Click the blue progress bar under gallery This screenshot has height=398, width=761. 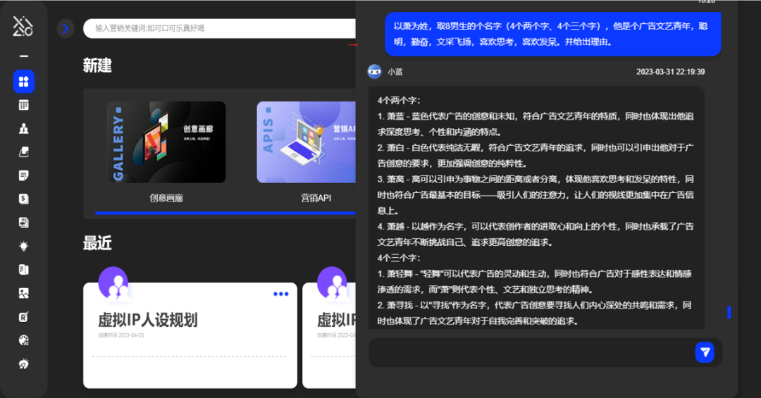225,213
